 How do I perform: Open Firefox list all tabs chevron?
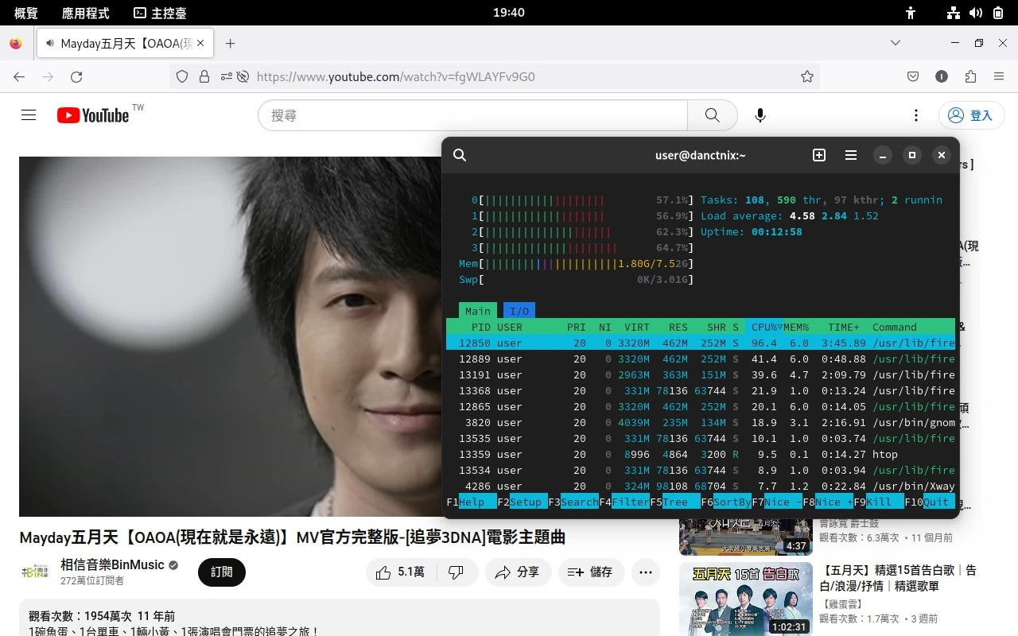(896, 43)
